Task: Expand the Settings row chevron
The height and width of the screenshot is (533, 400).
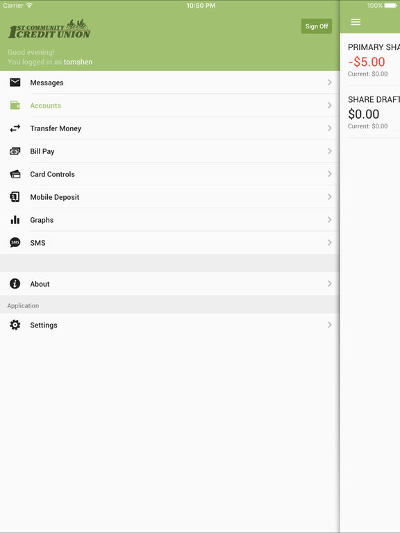Action: pos(329,325)
